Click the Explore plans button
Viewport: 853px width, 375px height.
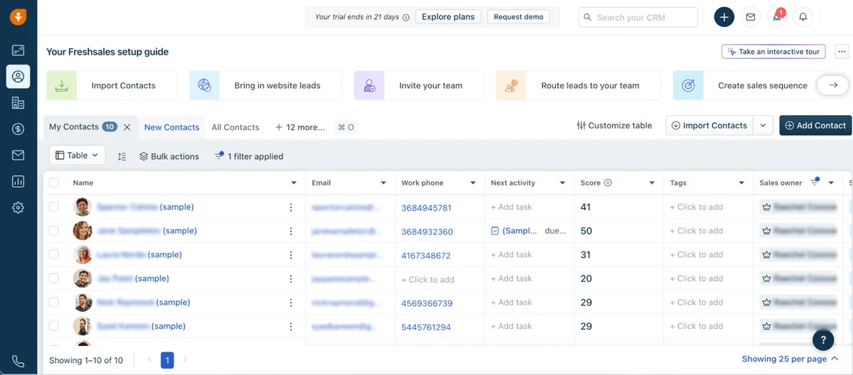pos(449,17)
